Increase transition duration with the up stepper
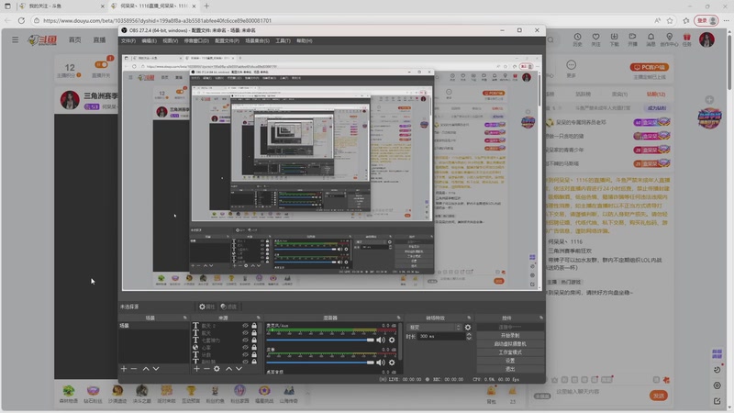Image resolution: width=734 pixels, height=413 pixels. [x=469, y=334]
